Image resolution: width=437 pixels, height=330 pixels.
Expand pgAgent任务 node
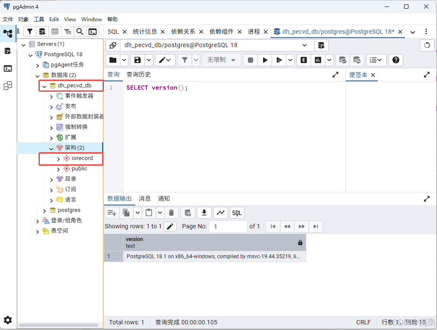(37, 65)
